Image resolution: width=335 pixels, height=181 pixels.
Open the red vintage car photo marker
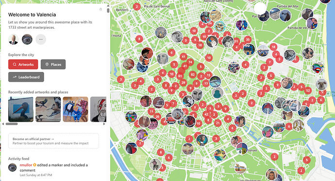(x=170, y=118)
